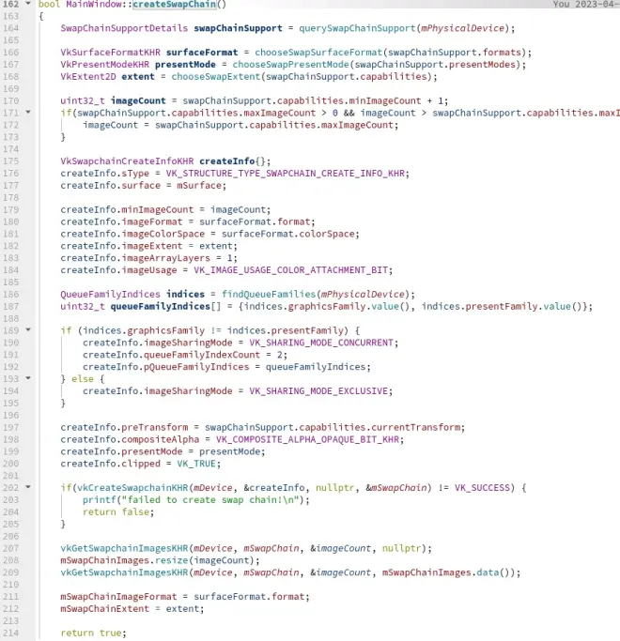Click createInfo.preTransform on line 197
620x641 pixels.
pos(124,428)
